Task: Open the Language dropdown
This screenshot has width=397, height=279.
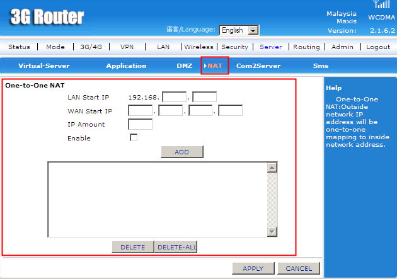Action: 239,30
